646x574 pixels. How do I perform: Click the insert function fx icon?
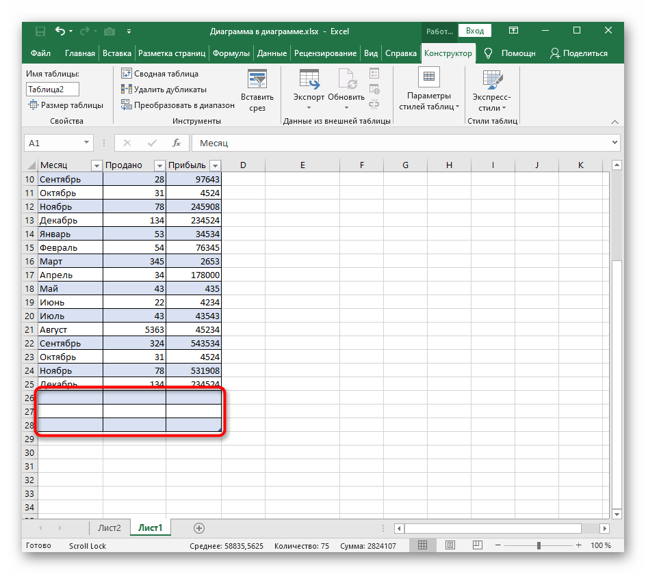tap(177, 143)
